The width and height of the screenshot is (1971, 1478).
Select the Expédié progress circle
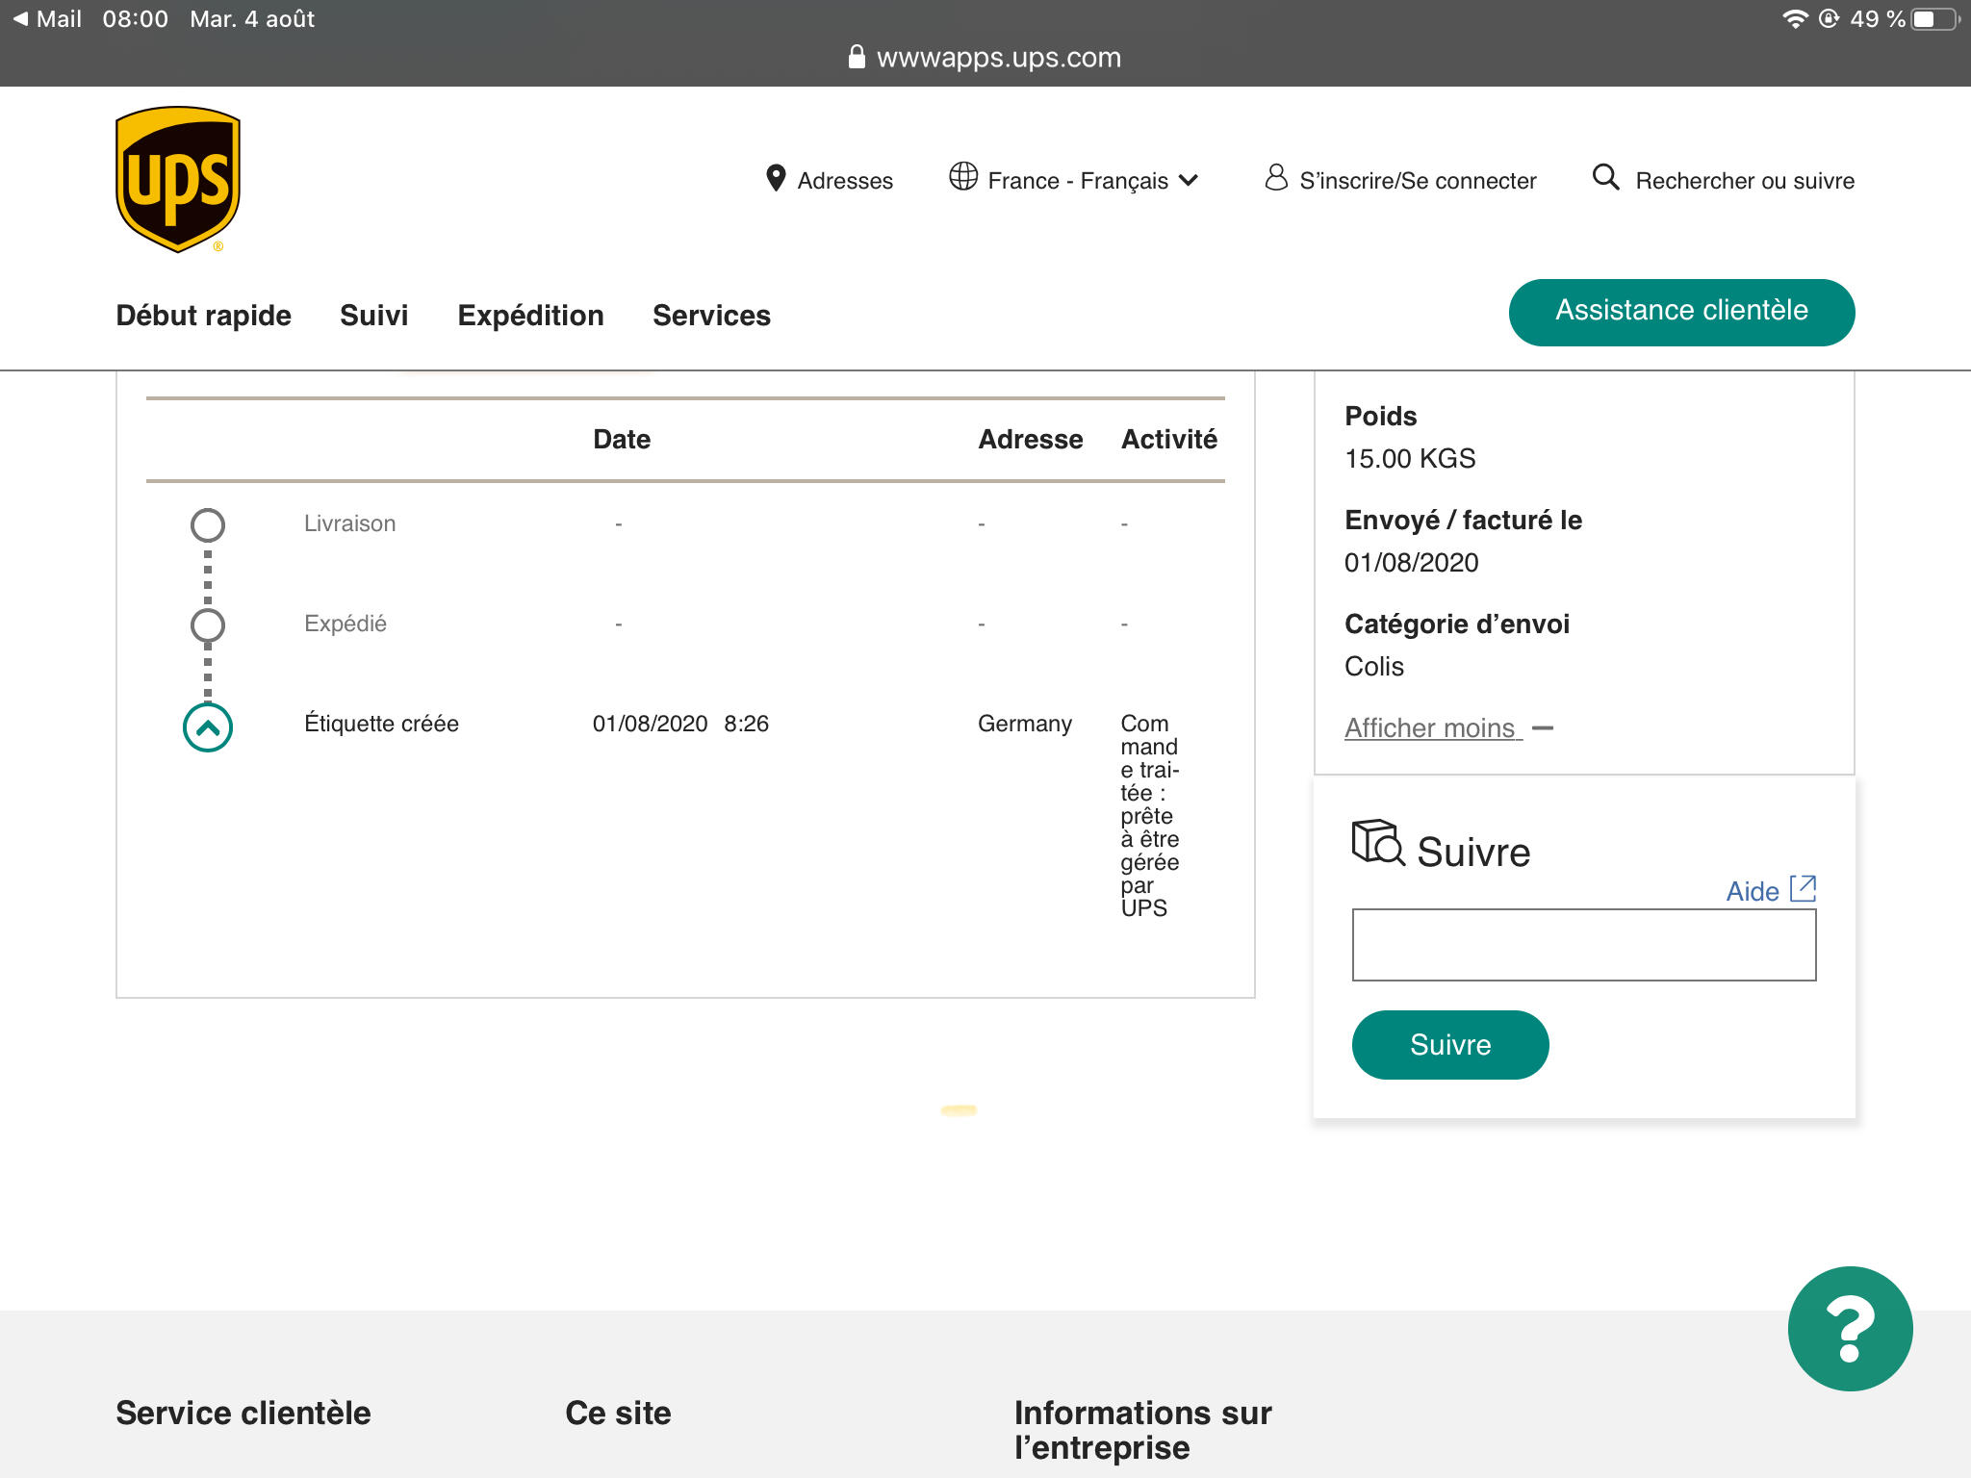point(208,625)
